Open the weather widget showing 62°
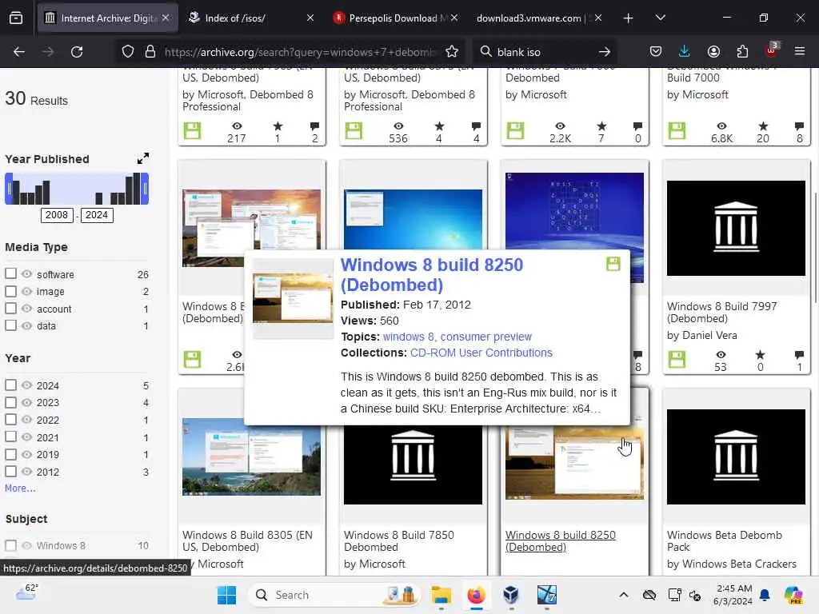The width and height of the screenshot is (819, 614). tap(26, 592)
